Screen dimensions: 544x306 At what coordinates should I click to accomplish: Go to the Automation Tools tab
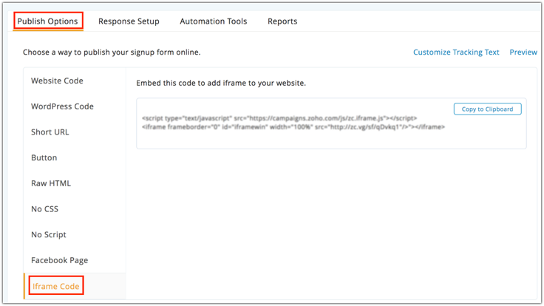(x=213, y=21)
